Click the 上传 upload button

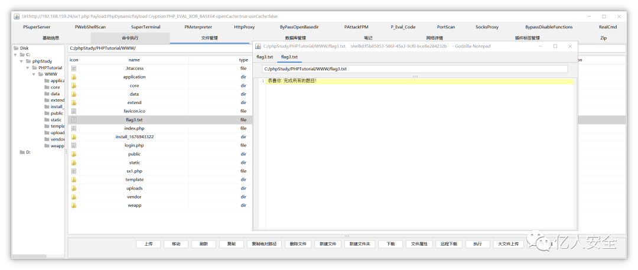tap(148, 244)
